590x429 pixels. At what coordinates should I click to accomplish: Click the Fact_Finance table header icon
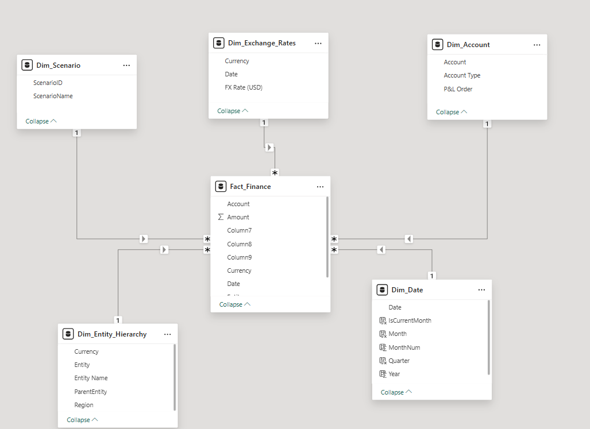pos(221,186)
